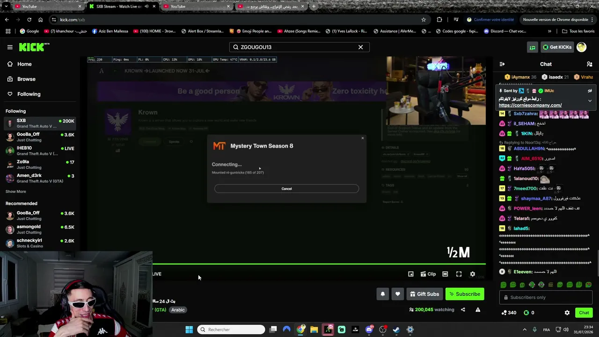Open the Discord bookmark
The height and width of the screenshot is (337, 599).
click(x=505, y=31)
